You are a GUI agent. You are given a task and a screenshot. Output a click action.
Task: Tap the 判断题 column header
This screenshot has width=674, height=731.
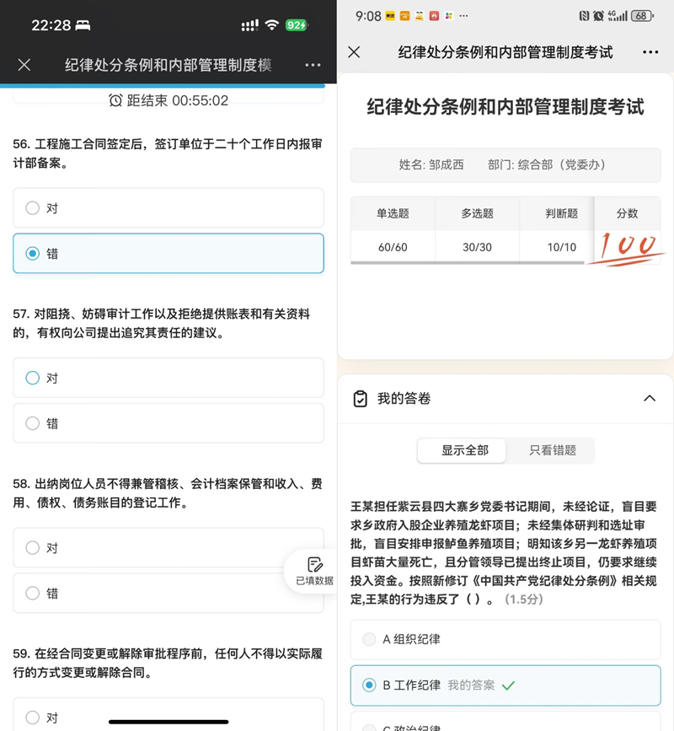pyautogui.click(x=561, y=213)
